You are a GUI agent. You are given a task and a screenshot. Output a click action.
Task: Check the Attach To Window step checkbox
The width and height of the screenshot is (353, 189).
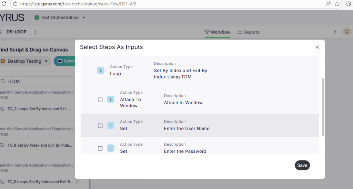click(100, 99)
